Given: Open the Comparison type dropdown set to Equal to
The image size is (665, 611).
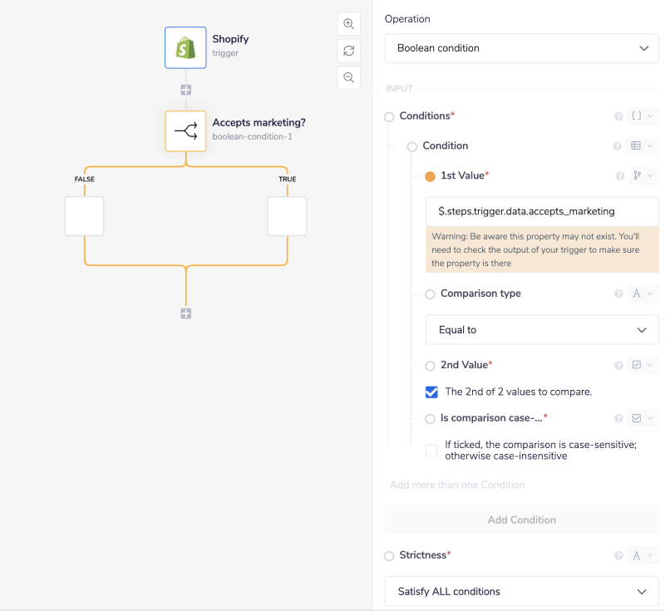Looking at the screenshot, I should (x=542, y=329).
